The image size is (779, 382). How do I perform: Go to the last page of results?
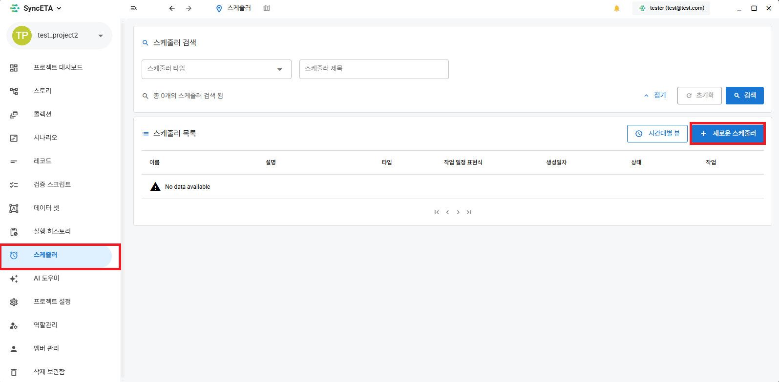[469, 212]
